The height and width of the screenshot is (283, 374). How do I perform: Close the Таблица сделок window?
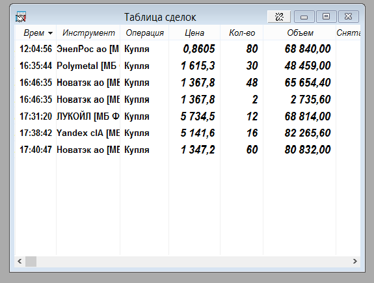(349, 17)
